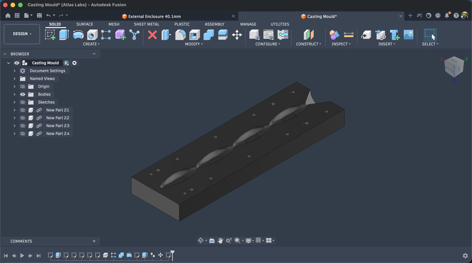Expand the Bodies folder

coord(15,94)
